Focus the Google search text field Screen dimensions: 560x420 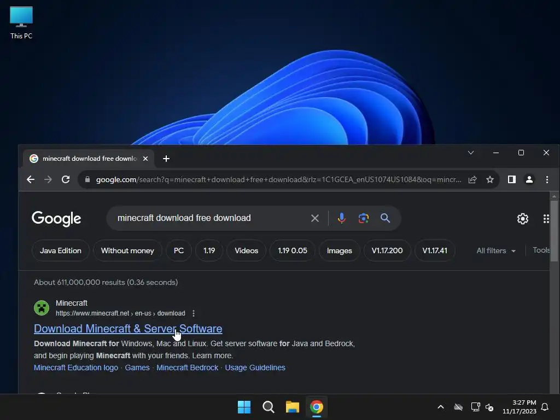211,218
